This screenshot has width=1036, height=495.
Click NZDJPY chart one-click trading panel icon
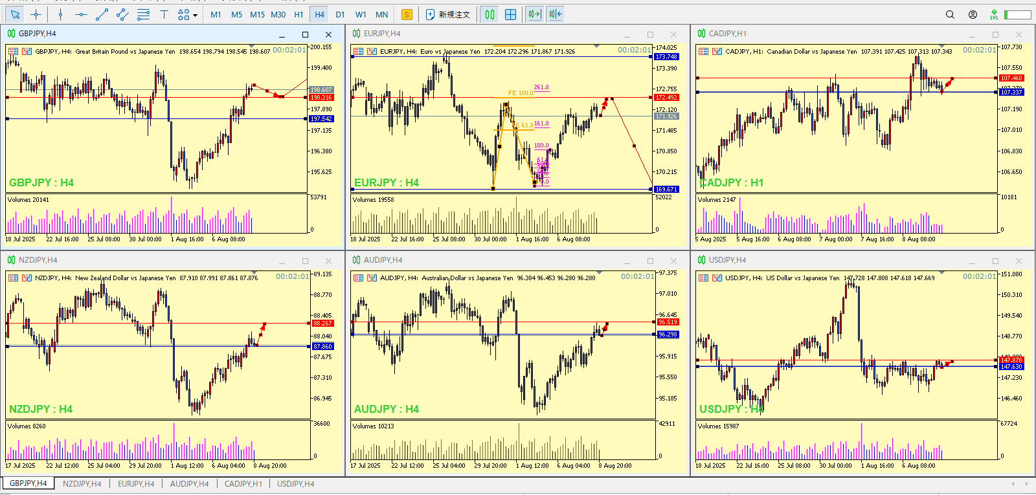click(x=13, y=278)
